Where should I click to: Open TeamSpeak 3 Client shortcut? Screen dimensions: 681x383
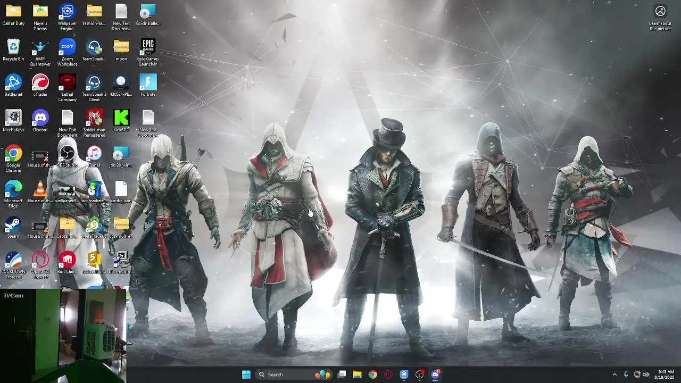coord(94,88)
